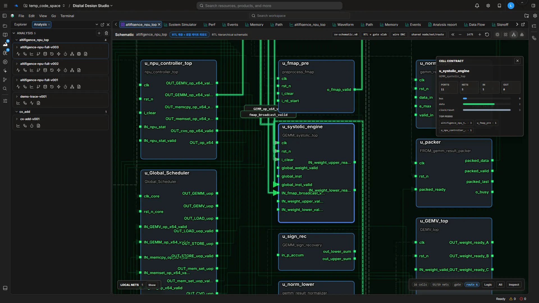Click the data bar in Cell Contract
539x303 pixels.
(x=487, y=104)
